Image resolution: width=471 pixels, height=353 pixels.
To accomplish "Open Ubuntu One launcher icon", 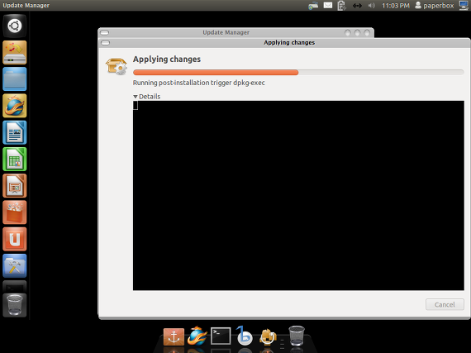I will (14, 239).
